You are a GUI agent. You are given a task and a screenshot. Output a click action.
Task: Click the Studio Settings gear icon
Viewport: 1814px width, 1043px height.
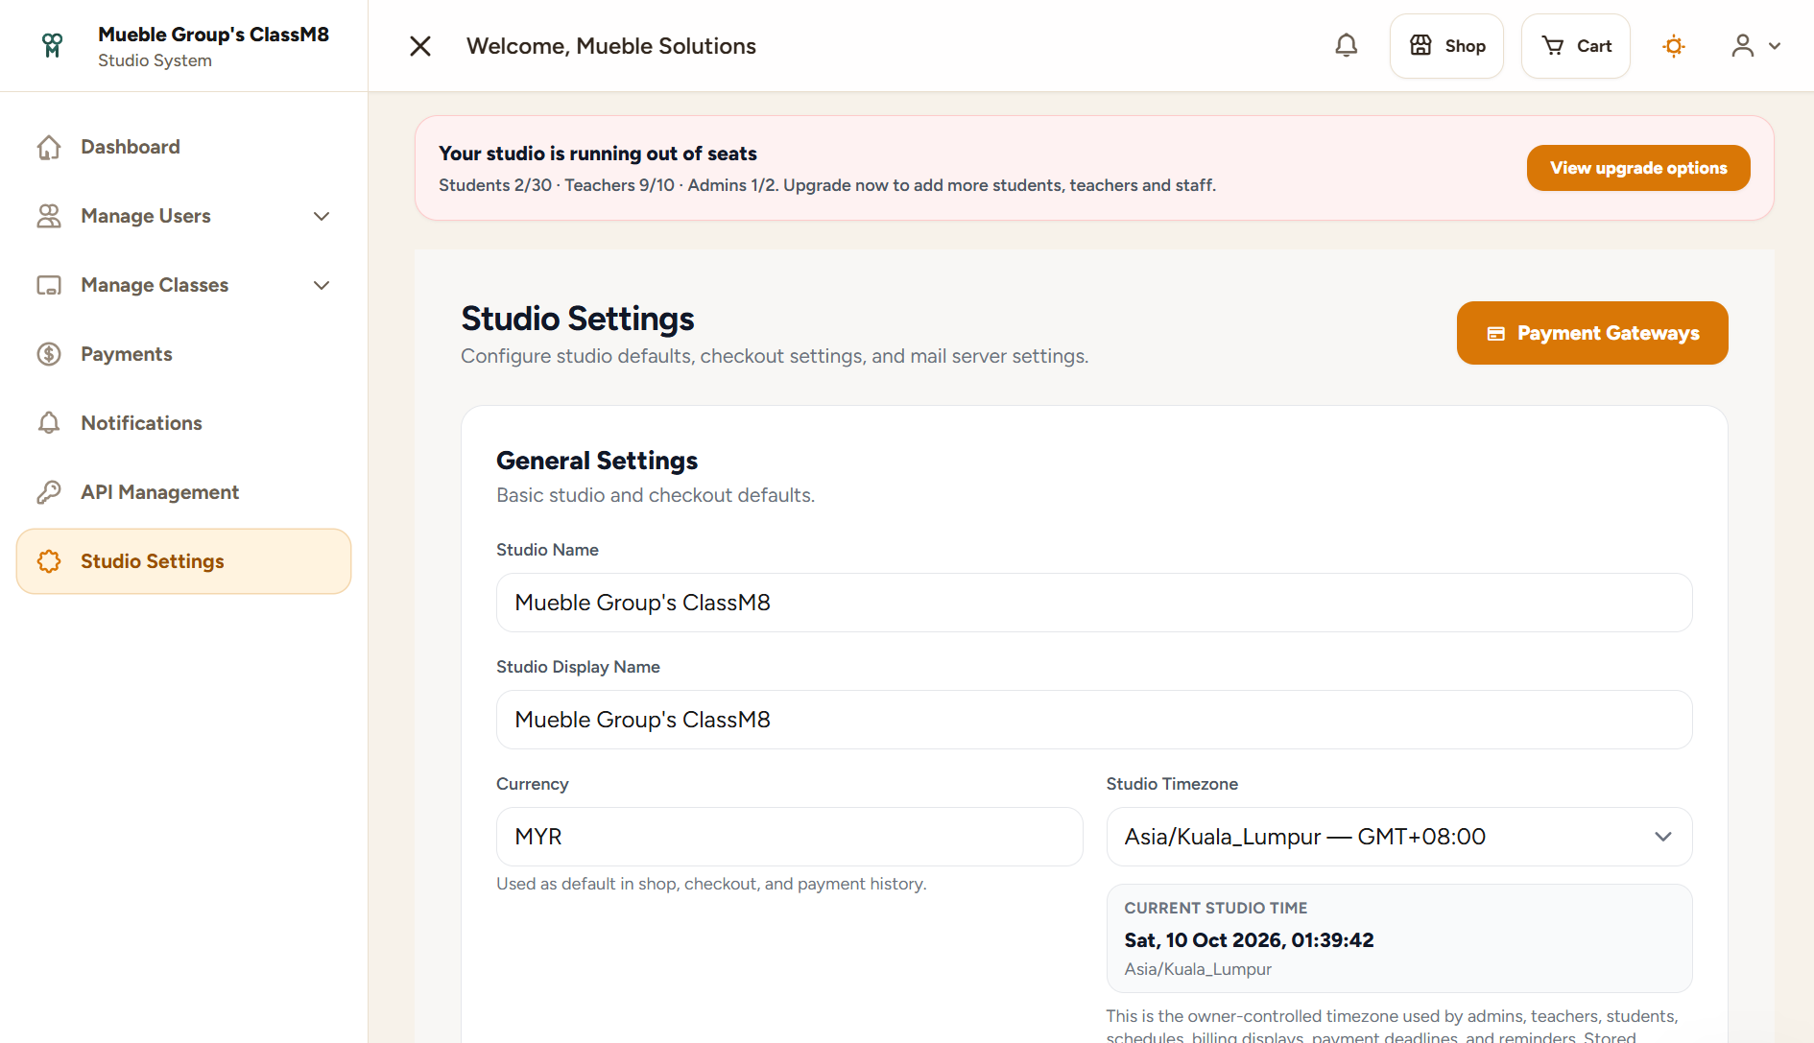49,561
